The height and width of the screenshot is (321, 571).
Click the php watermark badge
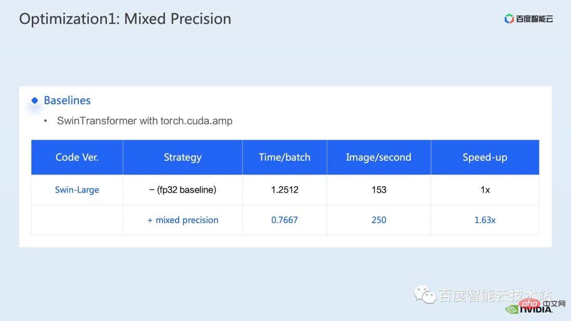point(529,304)
